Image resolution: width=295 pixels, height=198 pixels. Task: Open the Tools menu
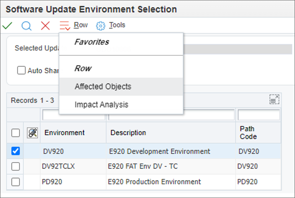(x=117, y=25)
